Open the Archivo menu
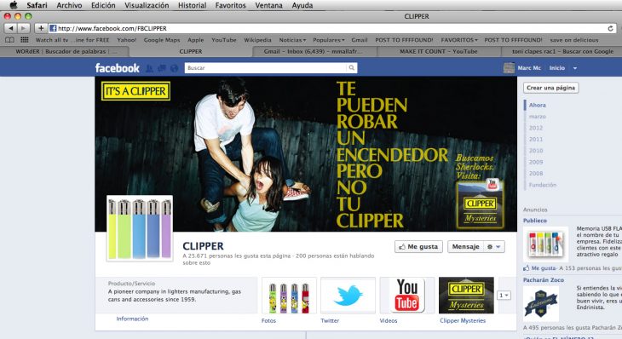Viewport: 622px width, 339px height. click(69, 5)
